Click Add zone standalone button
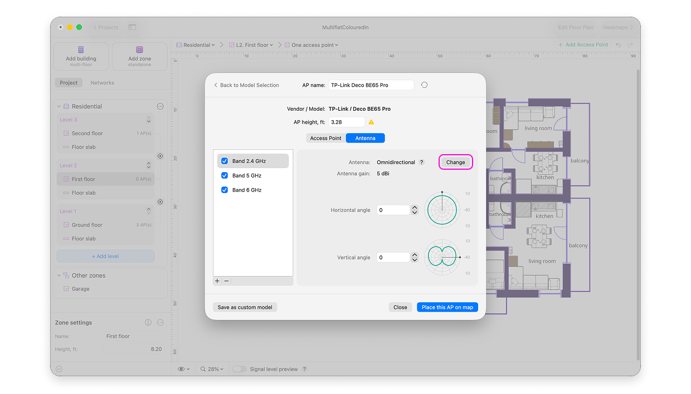This screenshot has width=691, height=394. tap(140, 56)
